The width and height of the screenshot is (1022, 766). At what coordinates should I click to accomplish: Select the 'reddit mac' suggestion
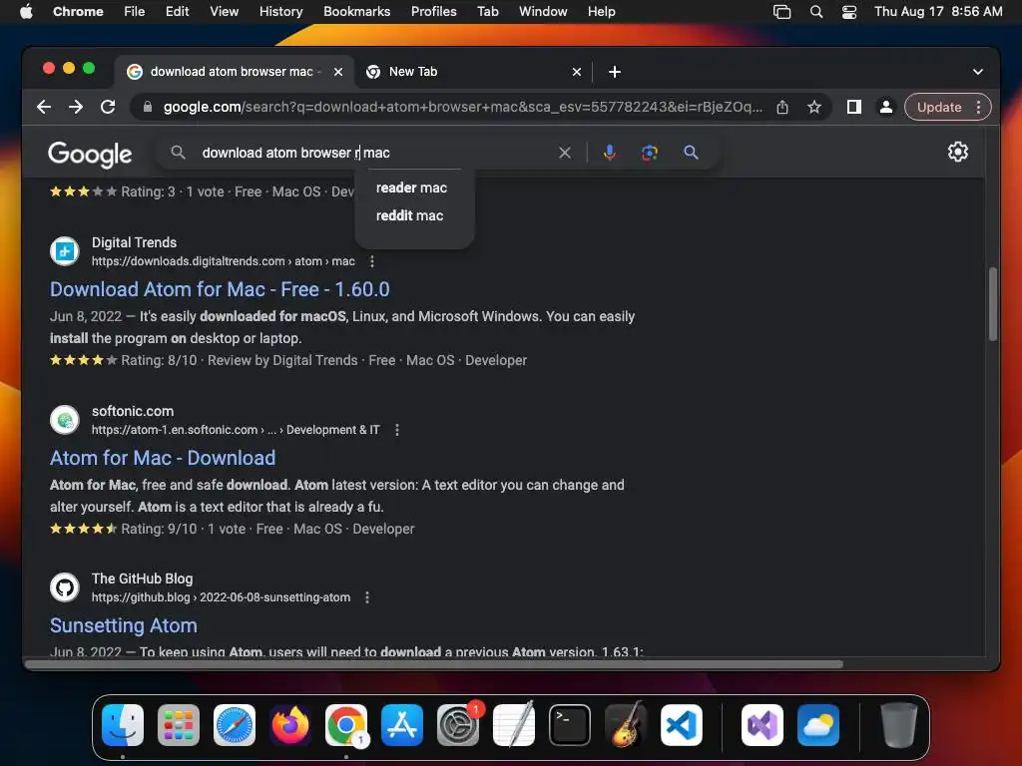pyautogui.click(x=409, y=215)
